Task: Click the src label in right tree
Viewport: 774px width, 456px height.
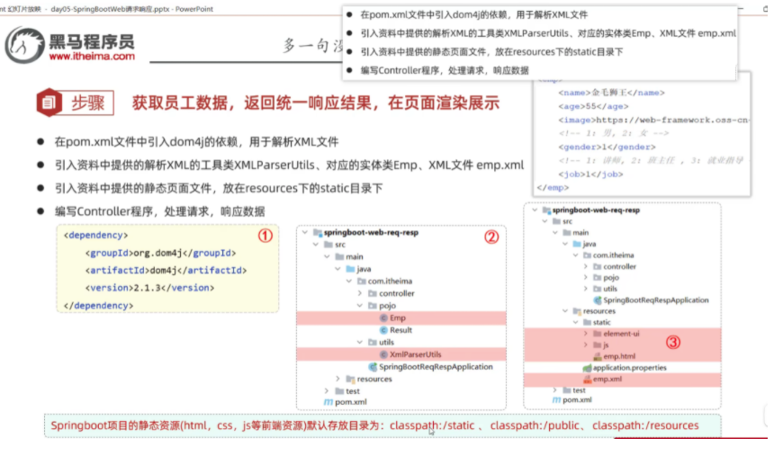Action: [x=568, y=221]
